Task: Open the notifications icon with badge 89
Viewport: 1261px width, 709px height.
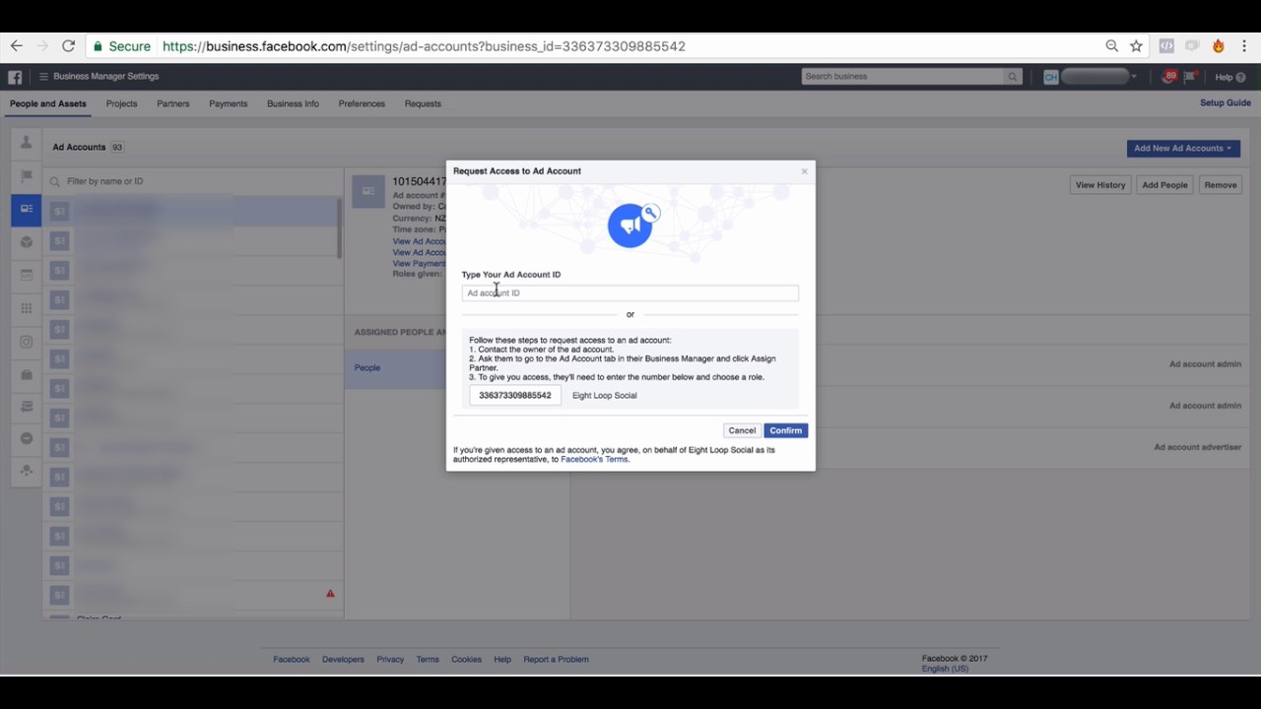Action: tap(1169, 76)
